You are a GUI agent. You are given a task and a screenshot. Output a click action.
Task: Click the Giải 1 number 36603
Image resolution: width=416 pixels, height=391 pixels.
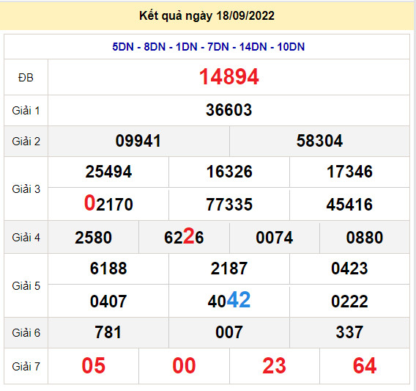pyautogui.click(x=229, y=110)
